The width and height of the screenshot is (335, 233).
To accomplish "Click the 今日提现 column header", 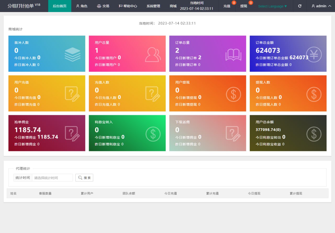I will [254, 193].
